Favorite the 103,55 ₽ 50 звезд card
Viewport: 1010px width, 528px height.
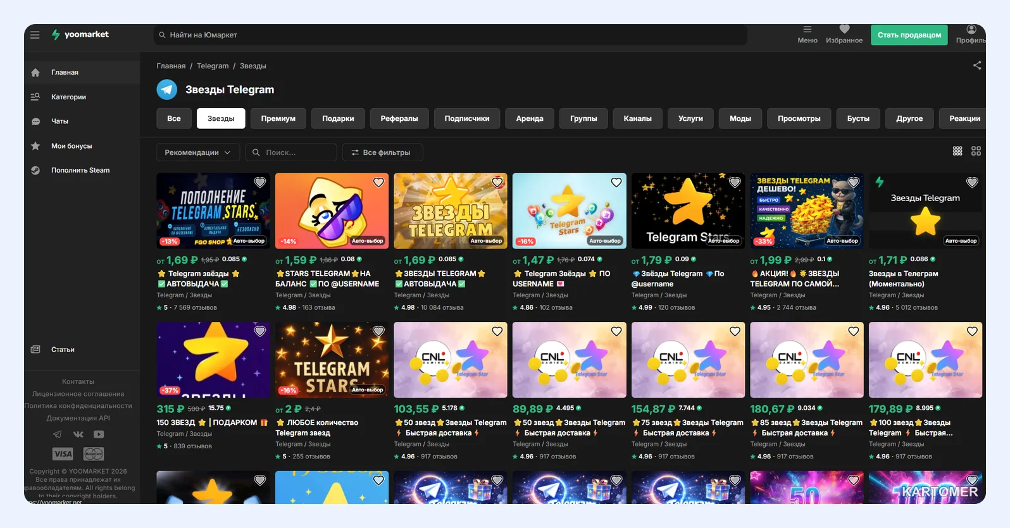tap(497, 331)
